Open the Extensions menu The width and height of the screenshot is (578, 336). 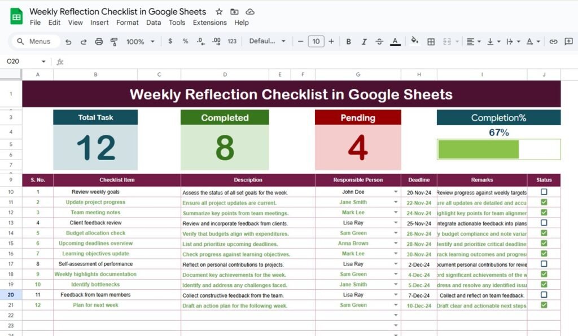click(209, 23)
